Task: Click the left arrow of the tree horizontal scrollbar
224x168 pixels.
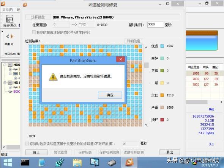Action: pyautogui.click(x=4, y=147)
